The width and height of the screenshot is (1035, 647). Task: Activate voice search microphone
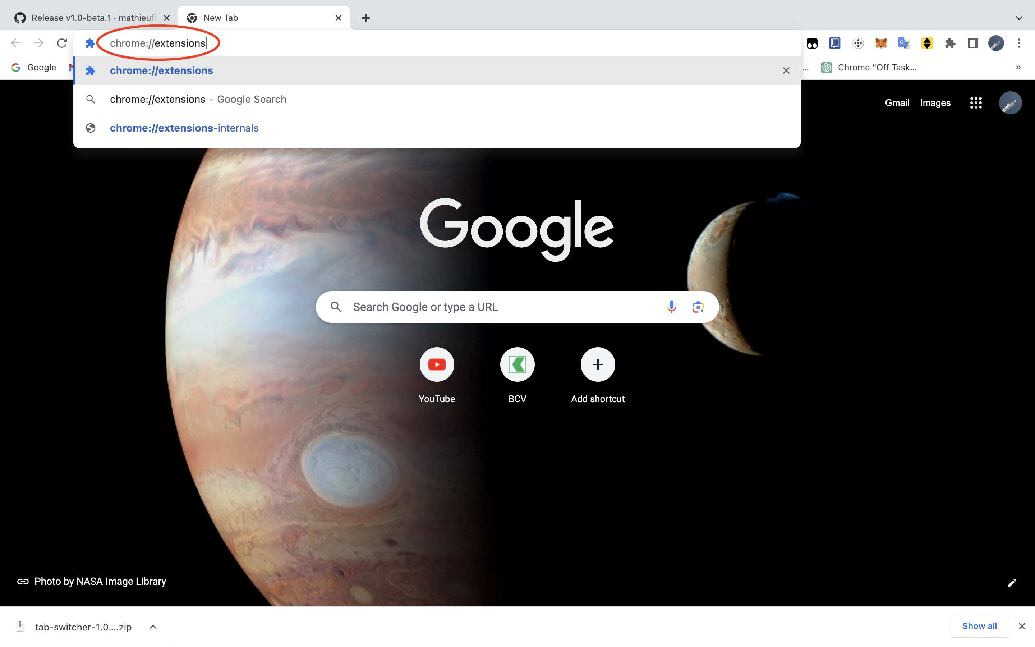point(671,306)
